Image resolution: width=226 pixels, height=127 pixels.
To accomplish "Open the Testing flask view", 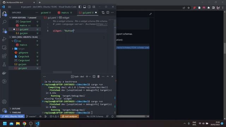I will (4, 65).
